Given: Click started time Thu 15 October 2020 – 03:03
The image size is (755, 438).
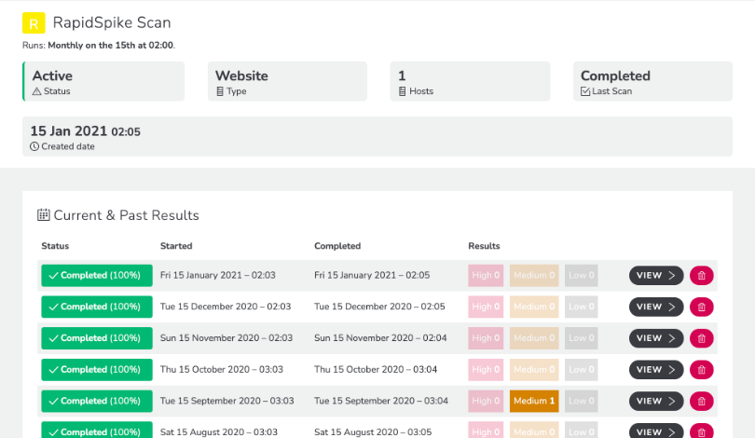Looking at the screenshot, I should pyautogui.click(x=222, y=370).
